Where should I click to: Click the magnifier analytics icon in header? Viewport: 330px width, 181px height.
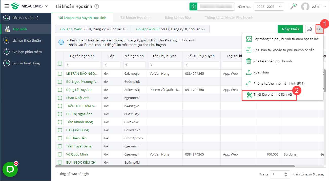tap(293, 6)
